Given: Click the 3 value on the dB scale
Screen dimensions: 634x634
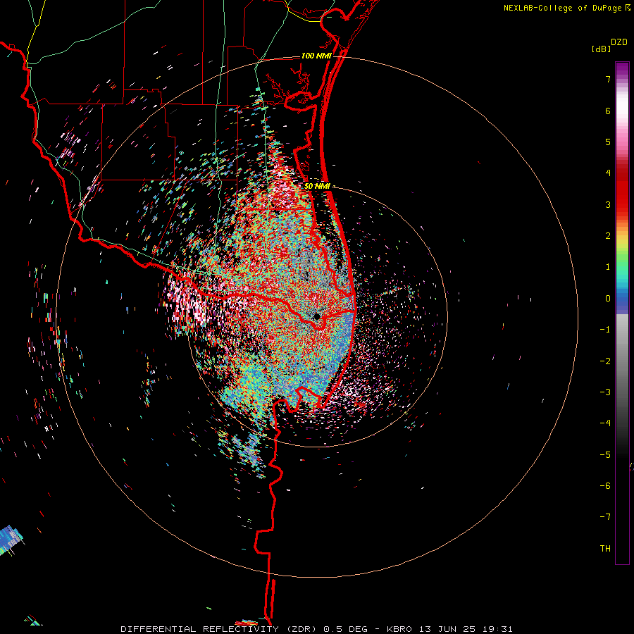Looking at the screenshot, I should tap(608, 204).
